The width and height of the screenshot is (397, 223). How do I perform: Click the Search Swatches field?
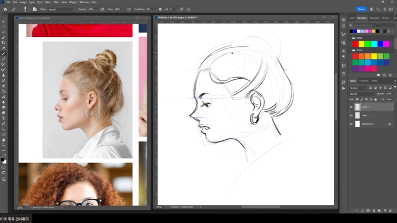coord(369,25)
